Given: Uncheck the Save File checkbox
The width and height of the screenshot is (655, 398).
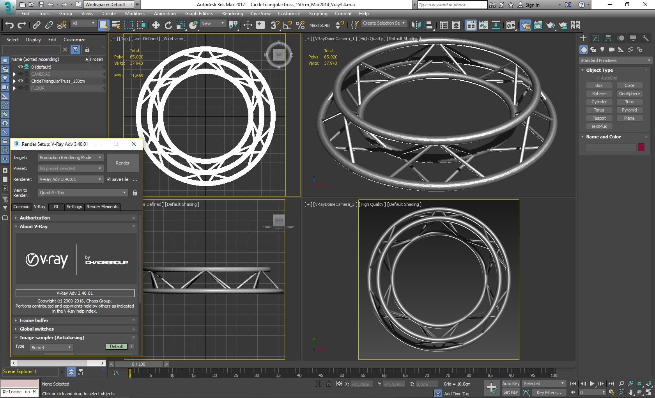Looking at the screenshot, I should tap(109, 179).
